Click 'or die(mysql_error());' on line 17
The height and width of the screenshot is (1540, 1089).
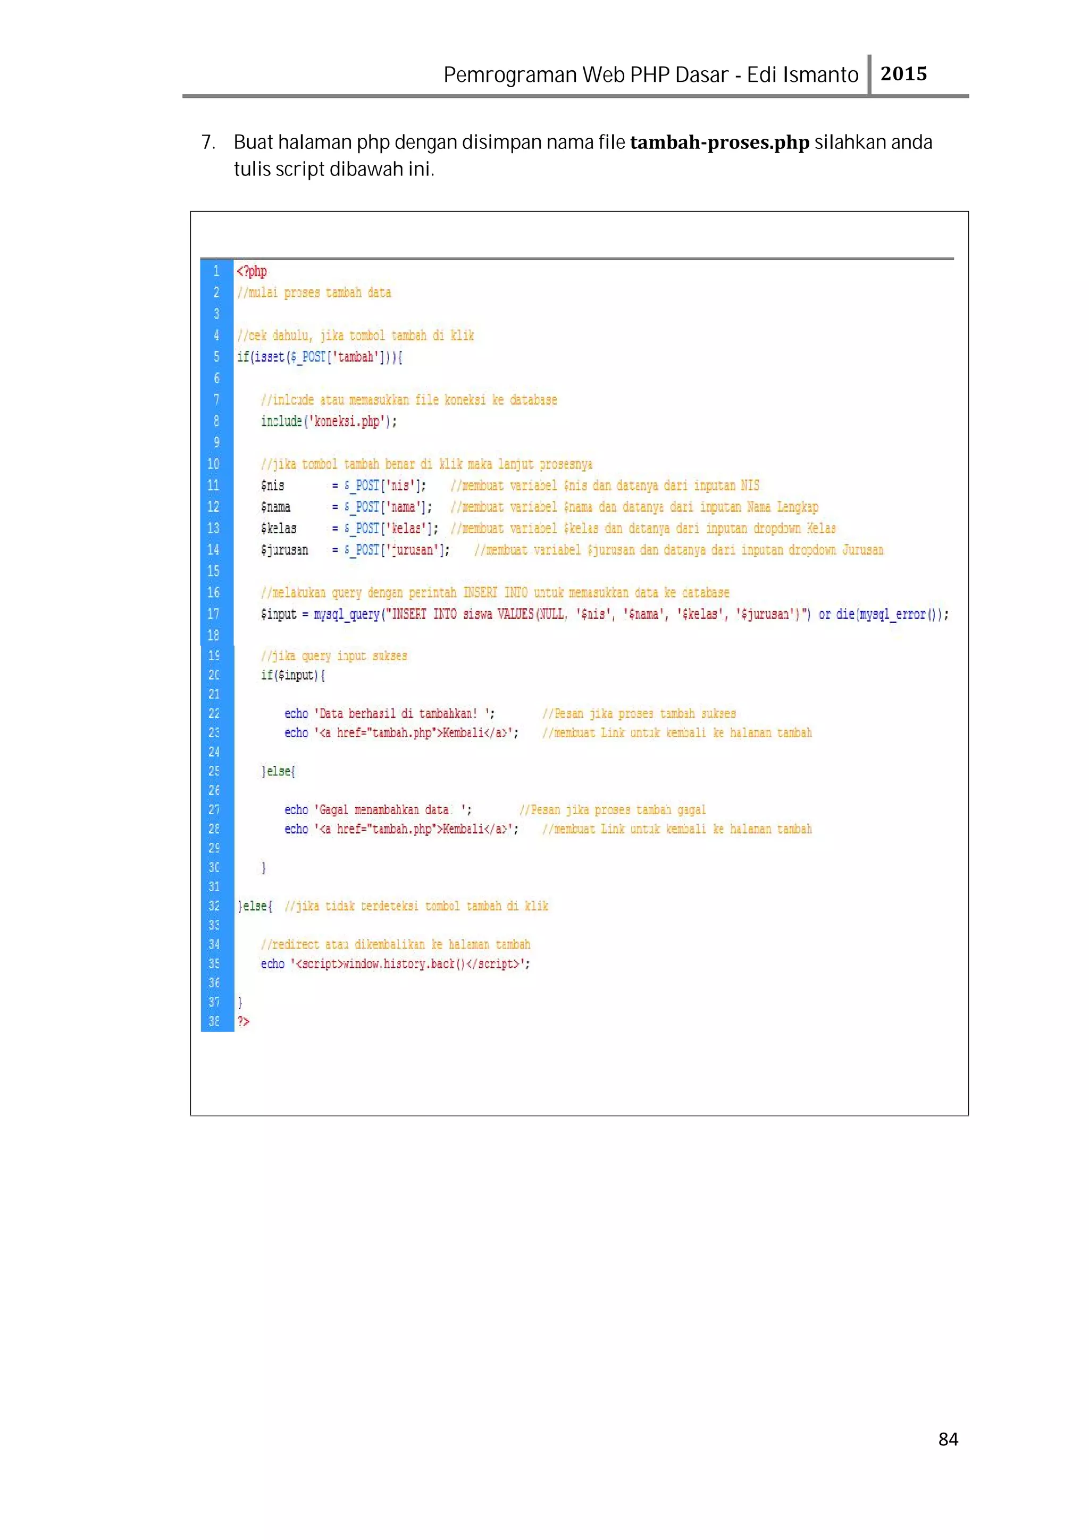(884, 614)
